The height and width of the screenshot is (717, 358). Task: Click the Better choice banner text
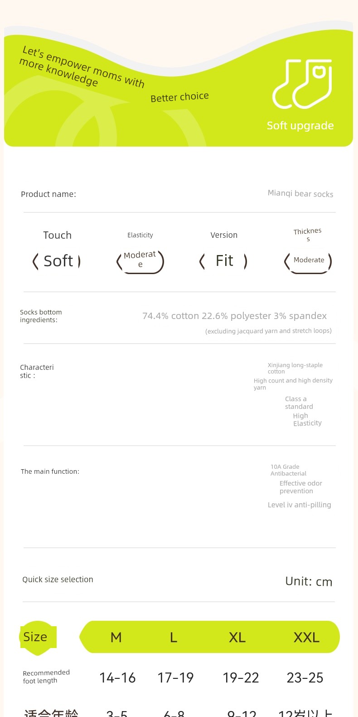179,97
